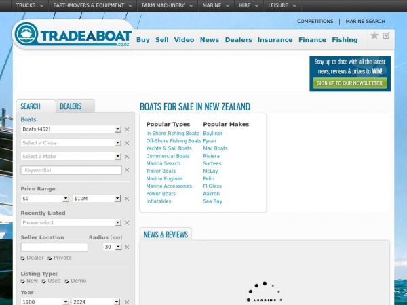Open the Mac Boats make link
Viewport: 407px width, 305px height.
coord(215,148)
